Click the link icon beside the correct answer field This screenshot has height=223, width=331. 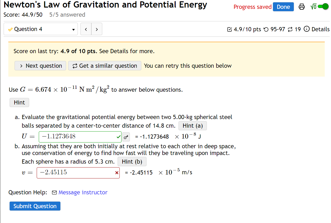[x=126, y=137]
